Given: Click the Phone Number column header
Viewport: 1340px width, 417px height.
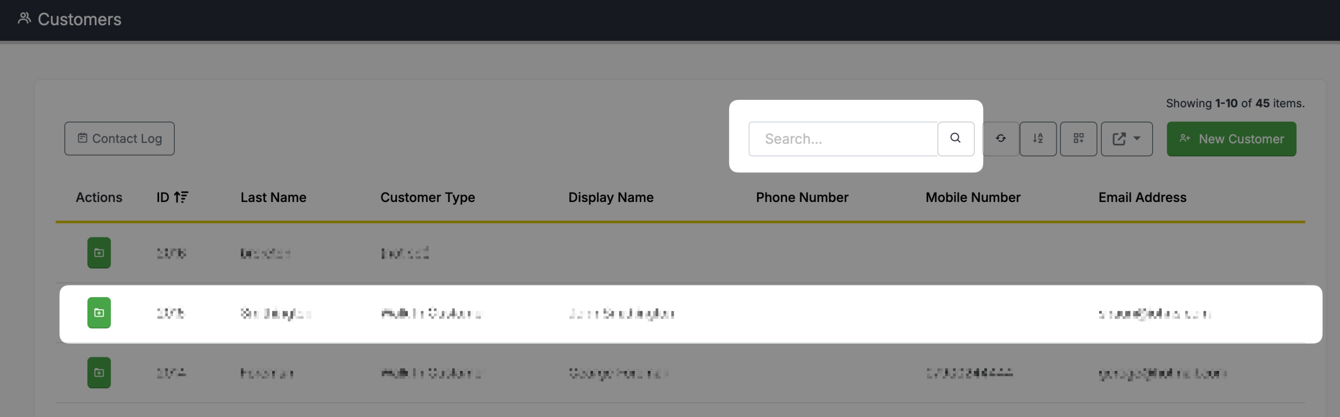Looking at the screenshot, I should pos(801,197).
